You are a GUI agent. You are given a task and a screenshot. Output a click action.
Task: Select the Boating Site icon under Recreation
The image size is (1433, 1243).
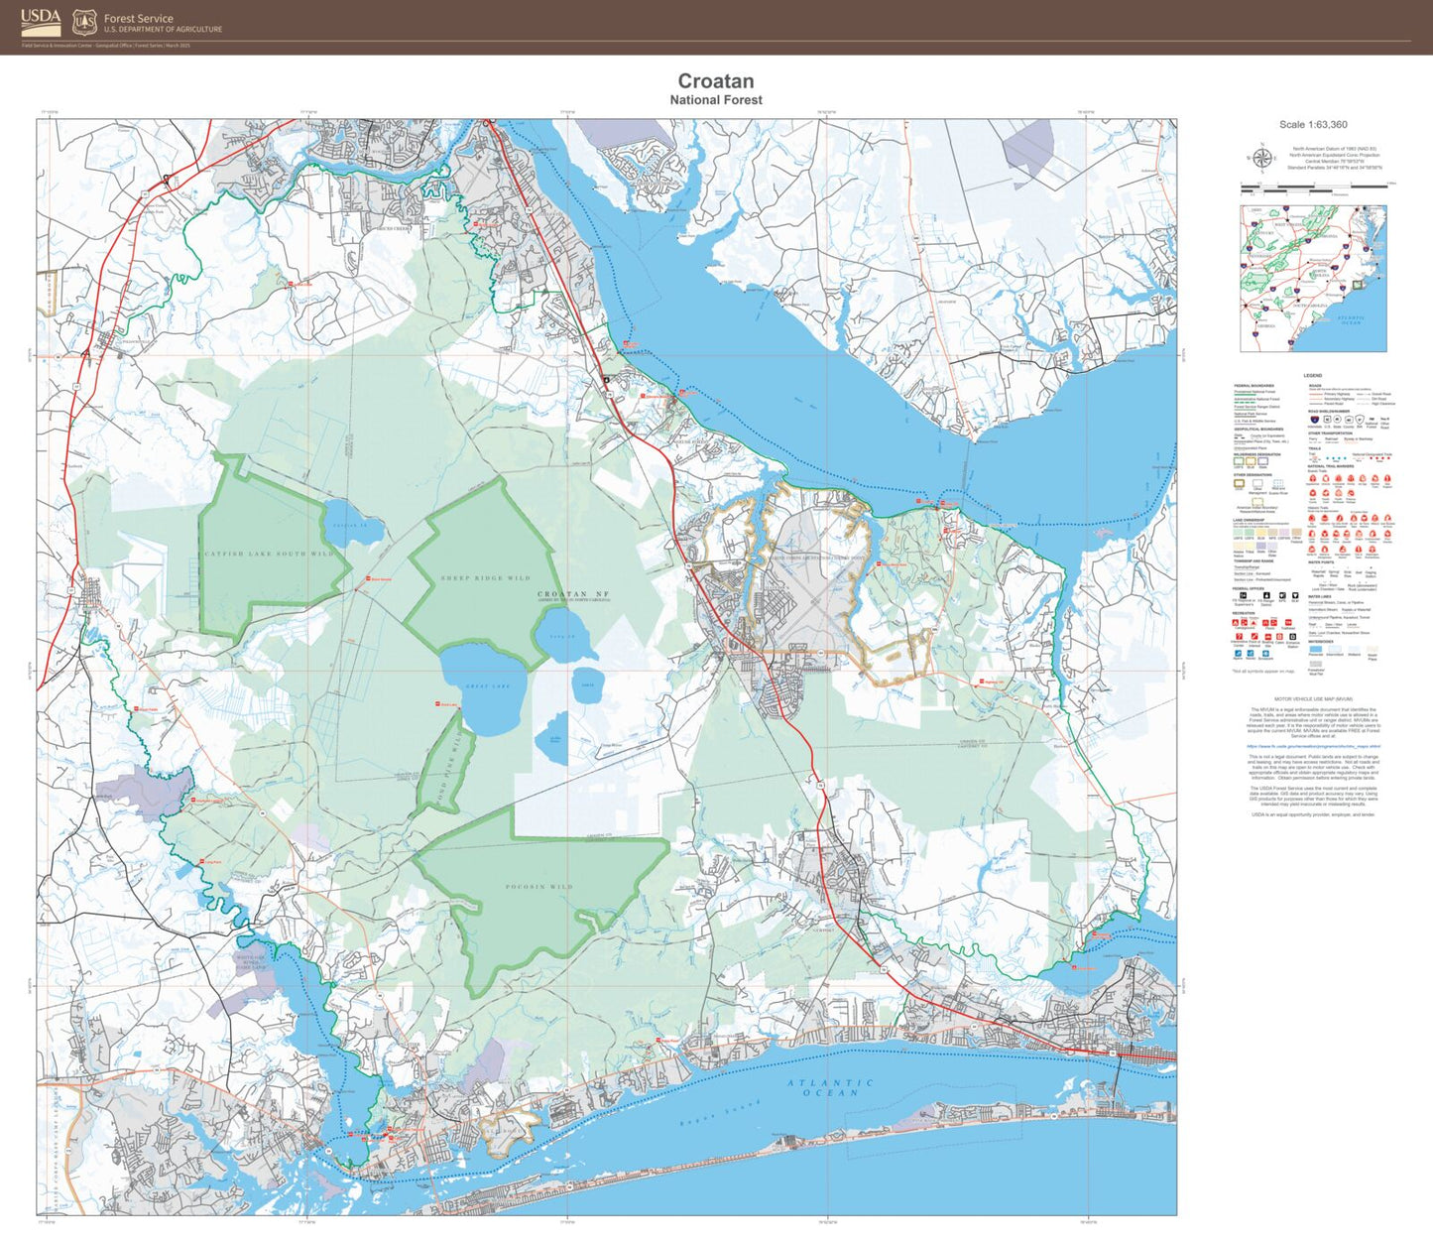coord(1268,636)
